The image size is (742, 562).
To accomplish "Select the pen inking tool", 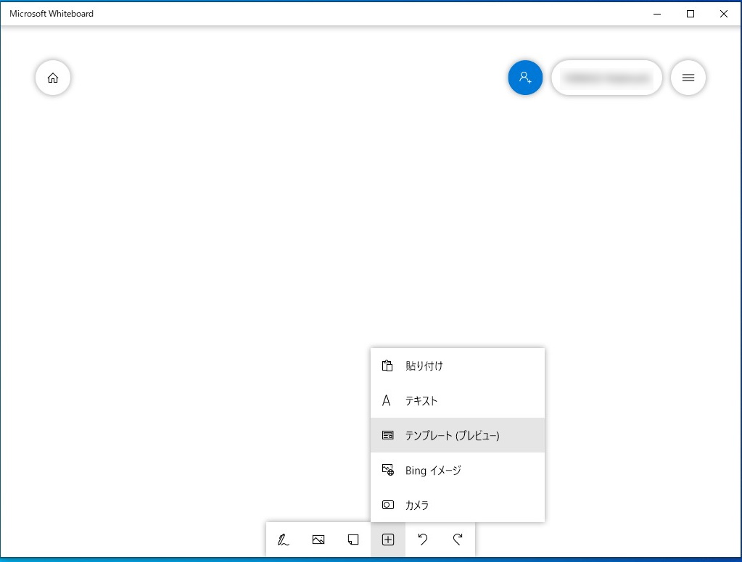I will tap(284, 540).
